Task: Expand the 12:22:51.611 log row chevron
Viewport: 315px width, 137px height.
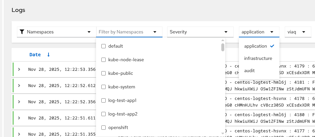Action: 19,118
